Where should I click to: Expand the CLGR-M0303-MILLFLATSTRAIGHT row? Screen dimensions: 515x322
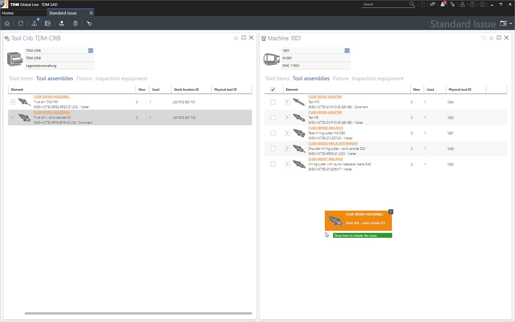(x=287, y=149)
